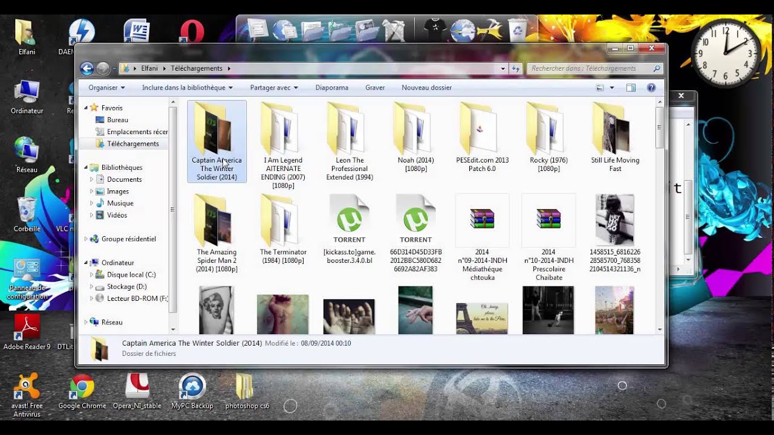
Task: Click the Explorer Back arrow button
Action: [87, 68]
